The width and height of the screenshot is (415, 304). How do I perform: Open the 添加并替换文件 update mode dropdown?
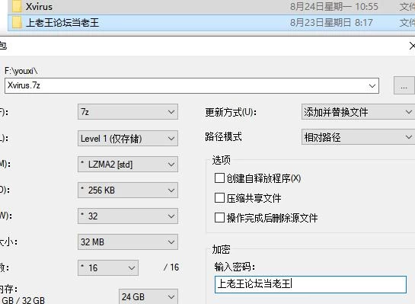(358, 112)
